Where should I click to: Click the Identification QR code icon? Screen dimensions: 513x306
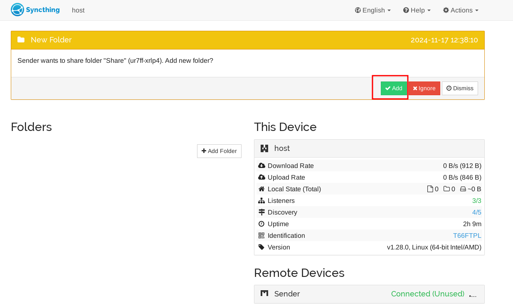coord(261,236)
